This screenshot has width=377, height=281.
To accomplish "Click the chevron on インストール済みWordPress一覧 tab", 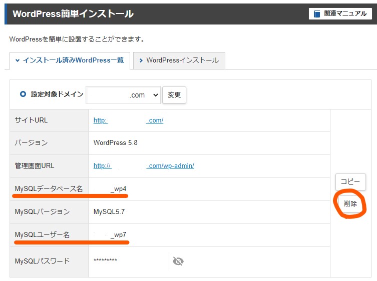I will point(18,60).
